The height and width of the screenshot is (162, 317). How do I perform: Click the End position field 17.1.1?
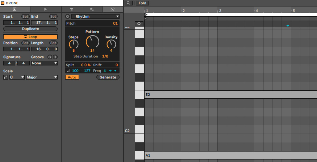coord(44,22)
